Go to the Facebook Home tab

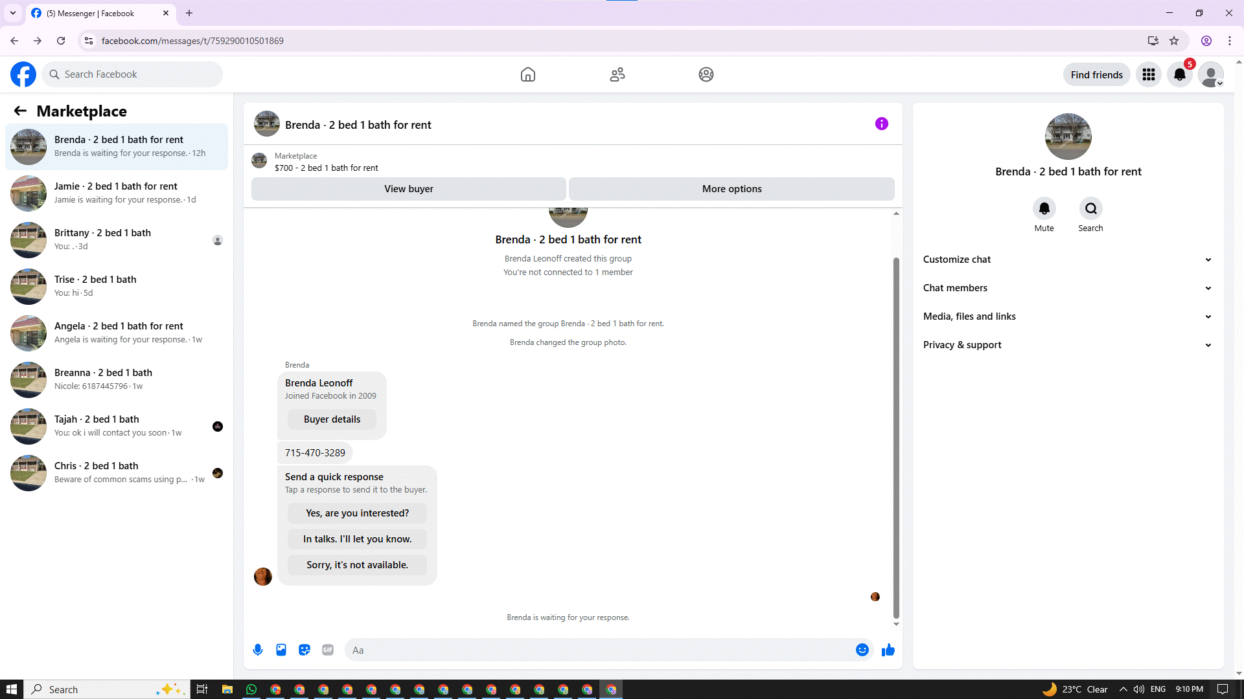pos(528,74)
